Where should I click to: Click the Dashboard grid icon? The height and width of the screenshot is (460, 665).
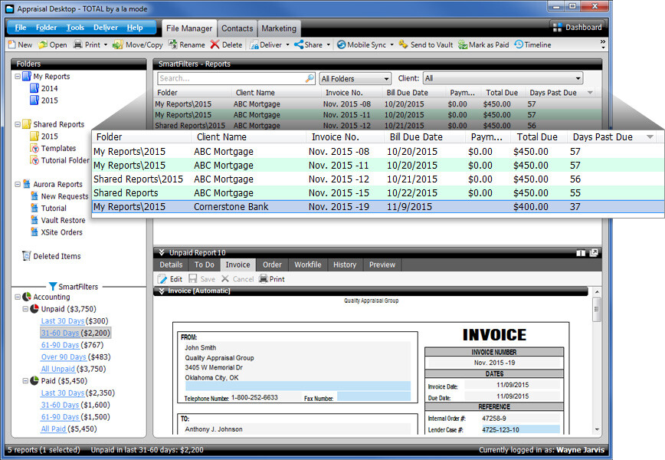click(x=557, y=28)
